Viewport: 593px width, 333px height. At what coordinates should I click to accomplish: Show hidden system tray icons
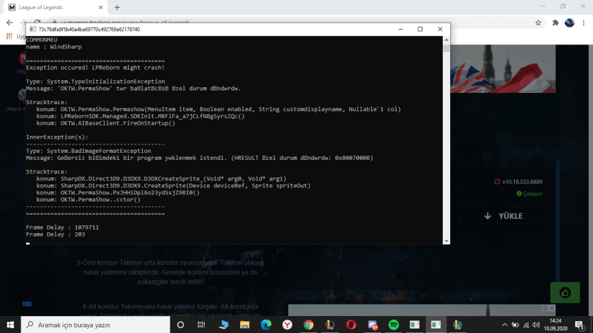pyautogui.click(x=504, y=325)
